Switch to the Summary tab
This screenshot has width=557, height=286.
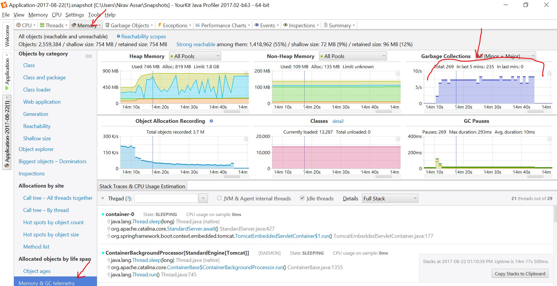coord(340,25)
